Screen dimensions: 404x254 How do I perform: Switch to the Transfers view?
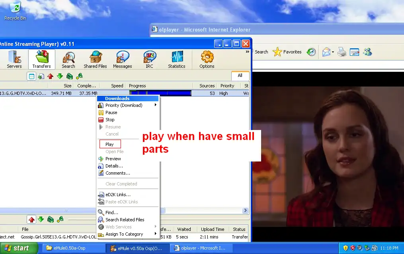click(x=41, y=60)
